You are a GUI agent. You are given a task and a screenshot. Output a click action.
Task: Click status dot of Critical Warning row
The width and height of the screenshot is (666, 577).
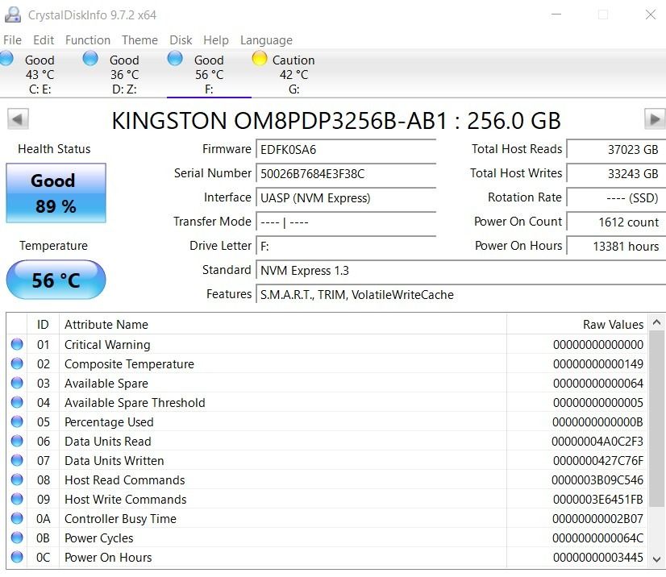(x=17, y=344)
